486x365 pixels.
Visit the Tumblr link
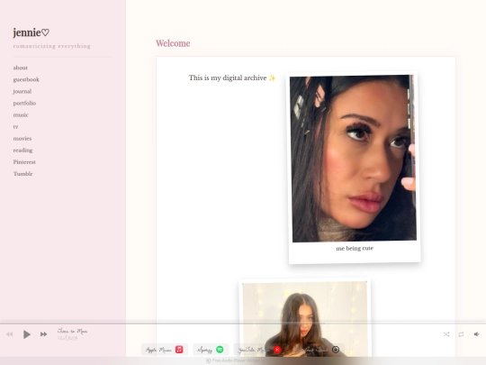(x=22, y=174)
